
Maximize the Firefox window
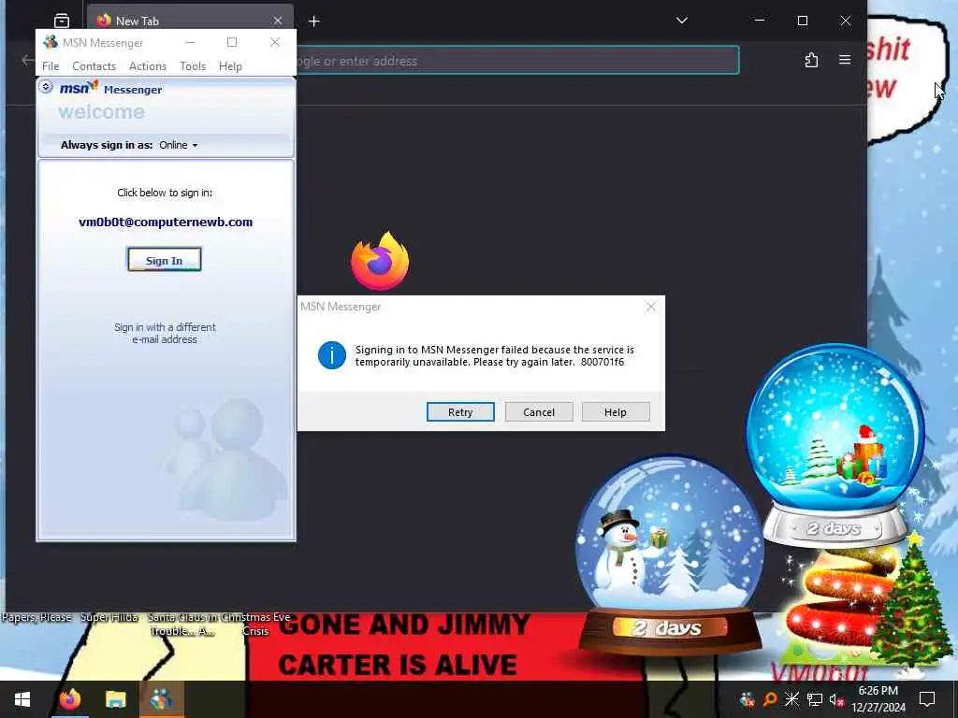[803, 21]
